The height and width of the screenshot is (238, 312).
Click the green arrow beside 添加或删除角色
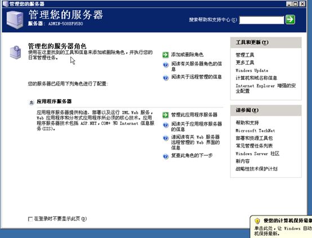coord(166,55)
